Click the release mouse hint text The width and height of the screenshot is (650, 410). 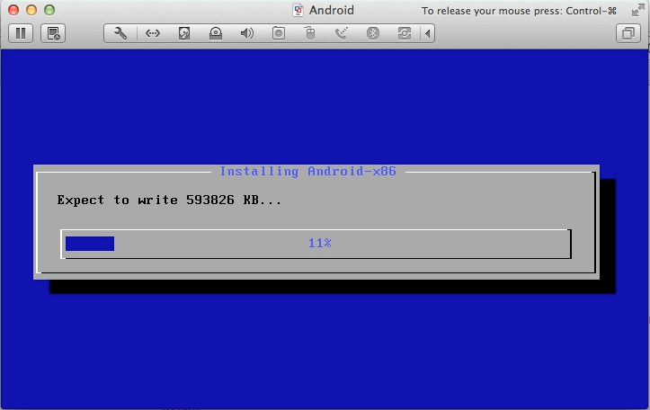click(x=519, y=11)
